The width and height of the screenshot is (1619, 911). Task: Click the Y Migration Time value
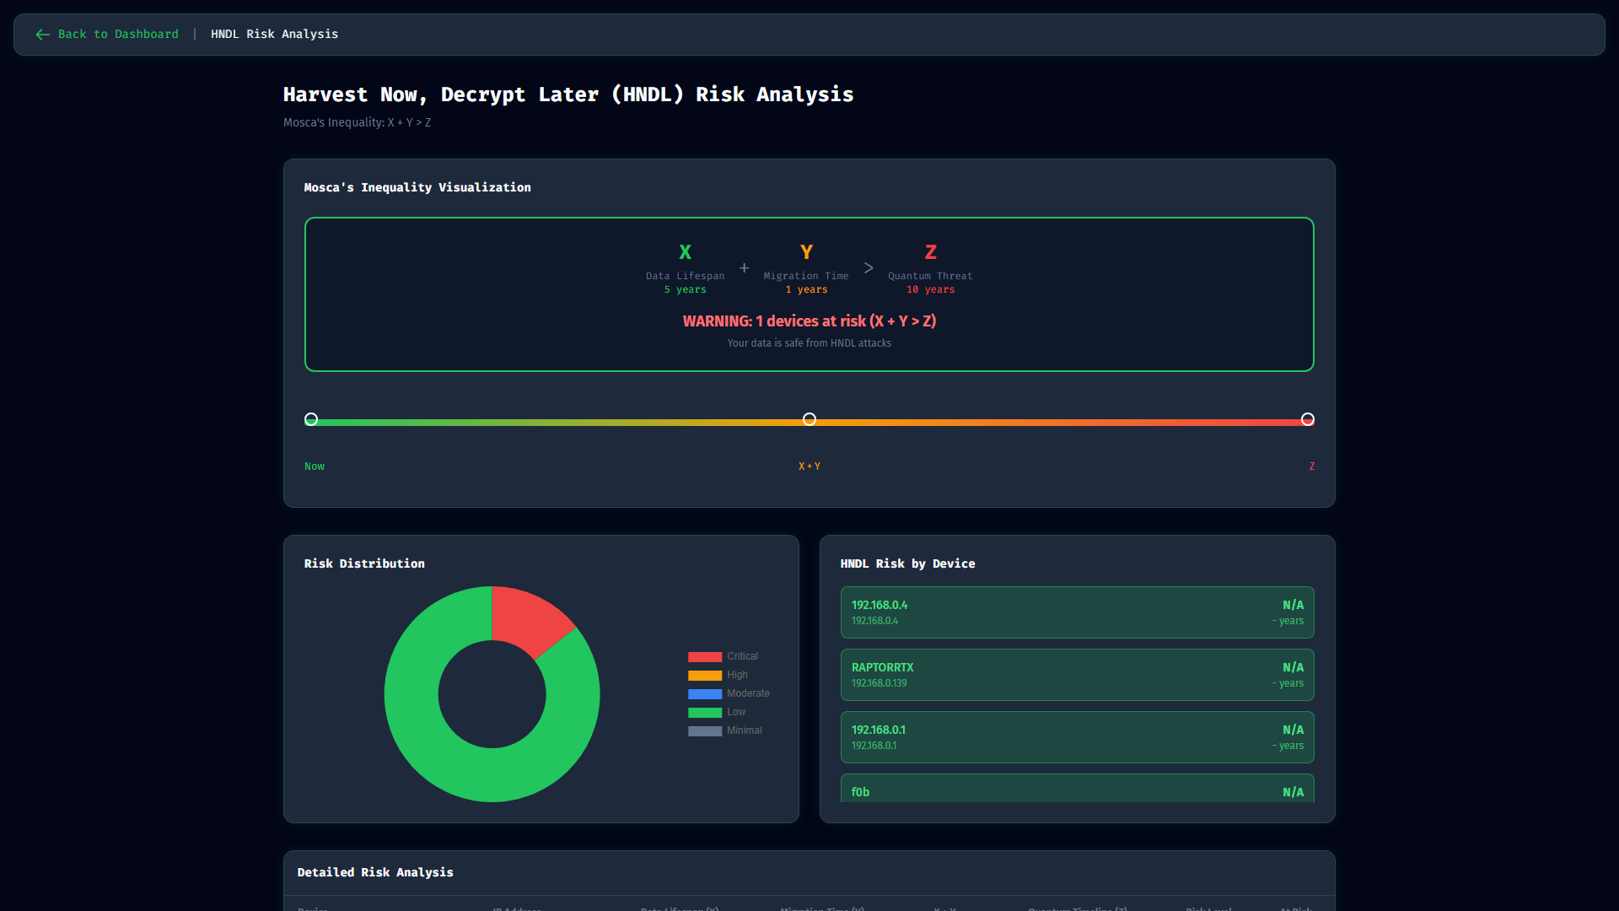[806, 289]
